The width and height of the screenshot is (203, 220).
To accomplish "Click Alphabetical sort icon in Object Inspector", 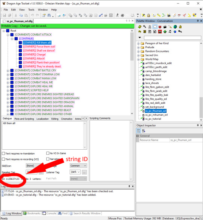I will tap(144, 131).
